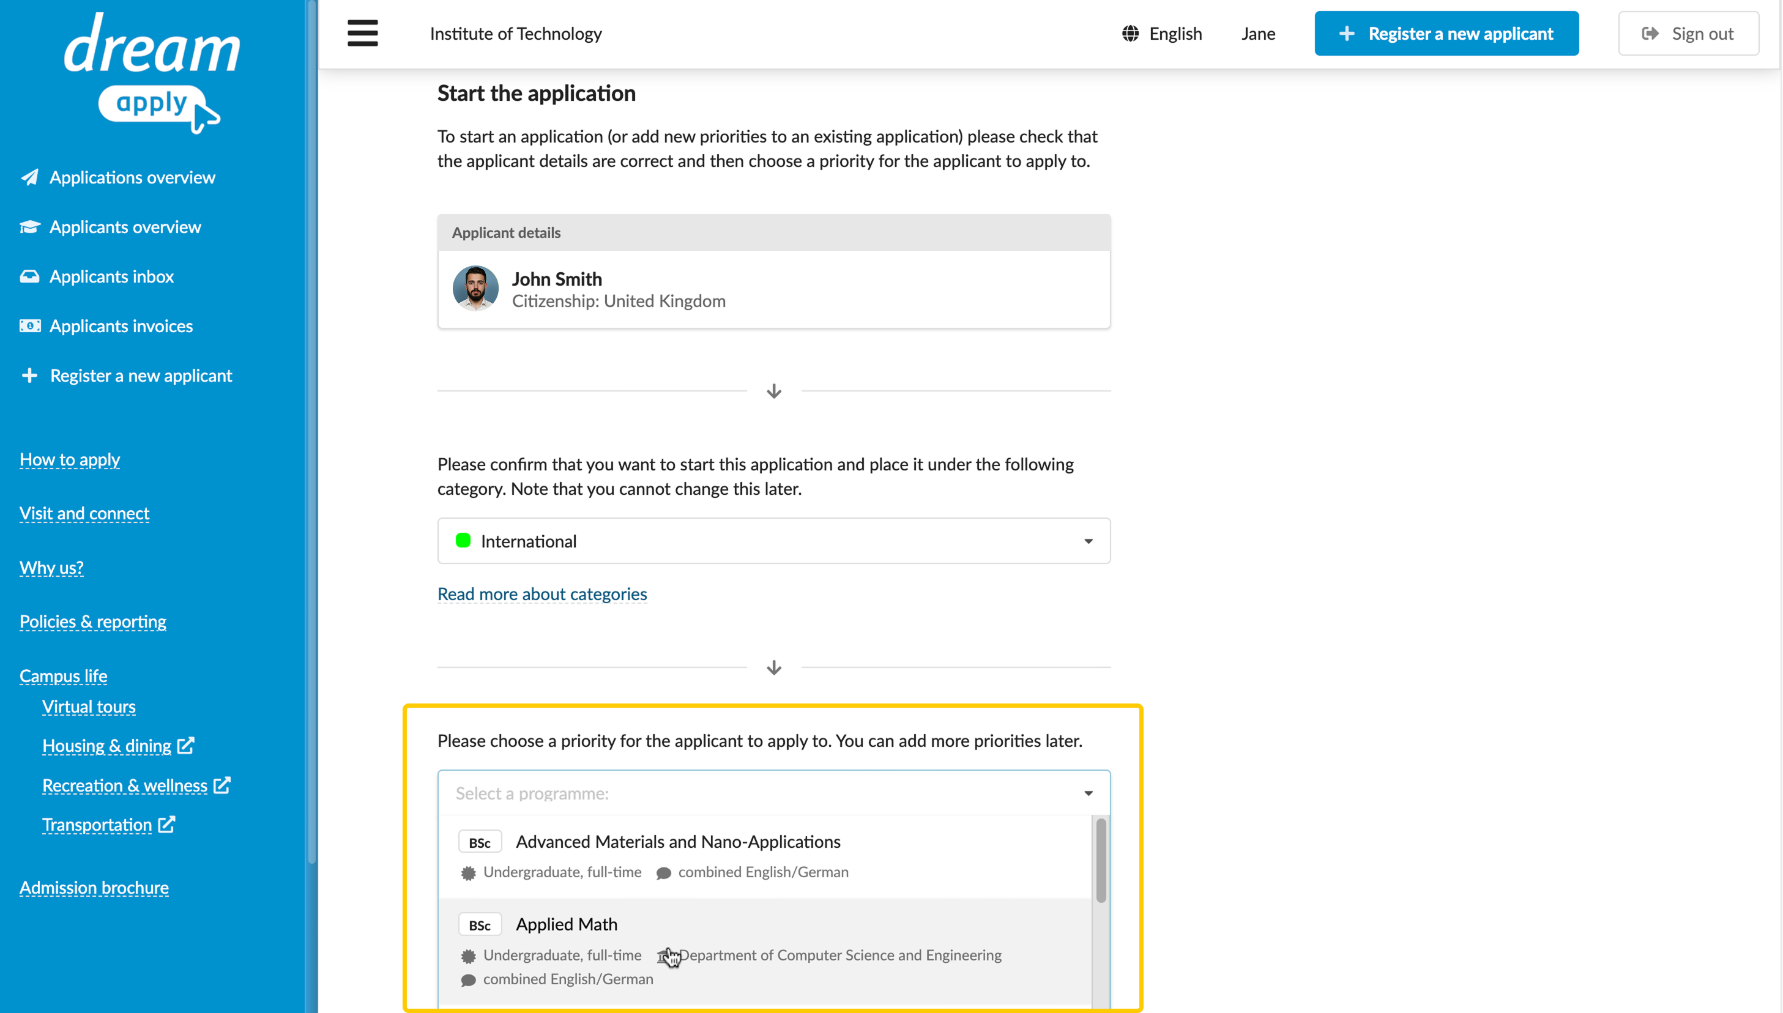This screenshot has height=1013, width=1783.
Task: Click the Sign out arrow icon
Action: point(1650,34)
